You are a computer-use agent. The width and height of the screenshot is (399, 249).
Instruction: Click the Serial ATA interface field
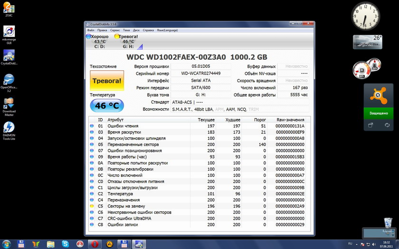coord(201,81)
